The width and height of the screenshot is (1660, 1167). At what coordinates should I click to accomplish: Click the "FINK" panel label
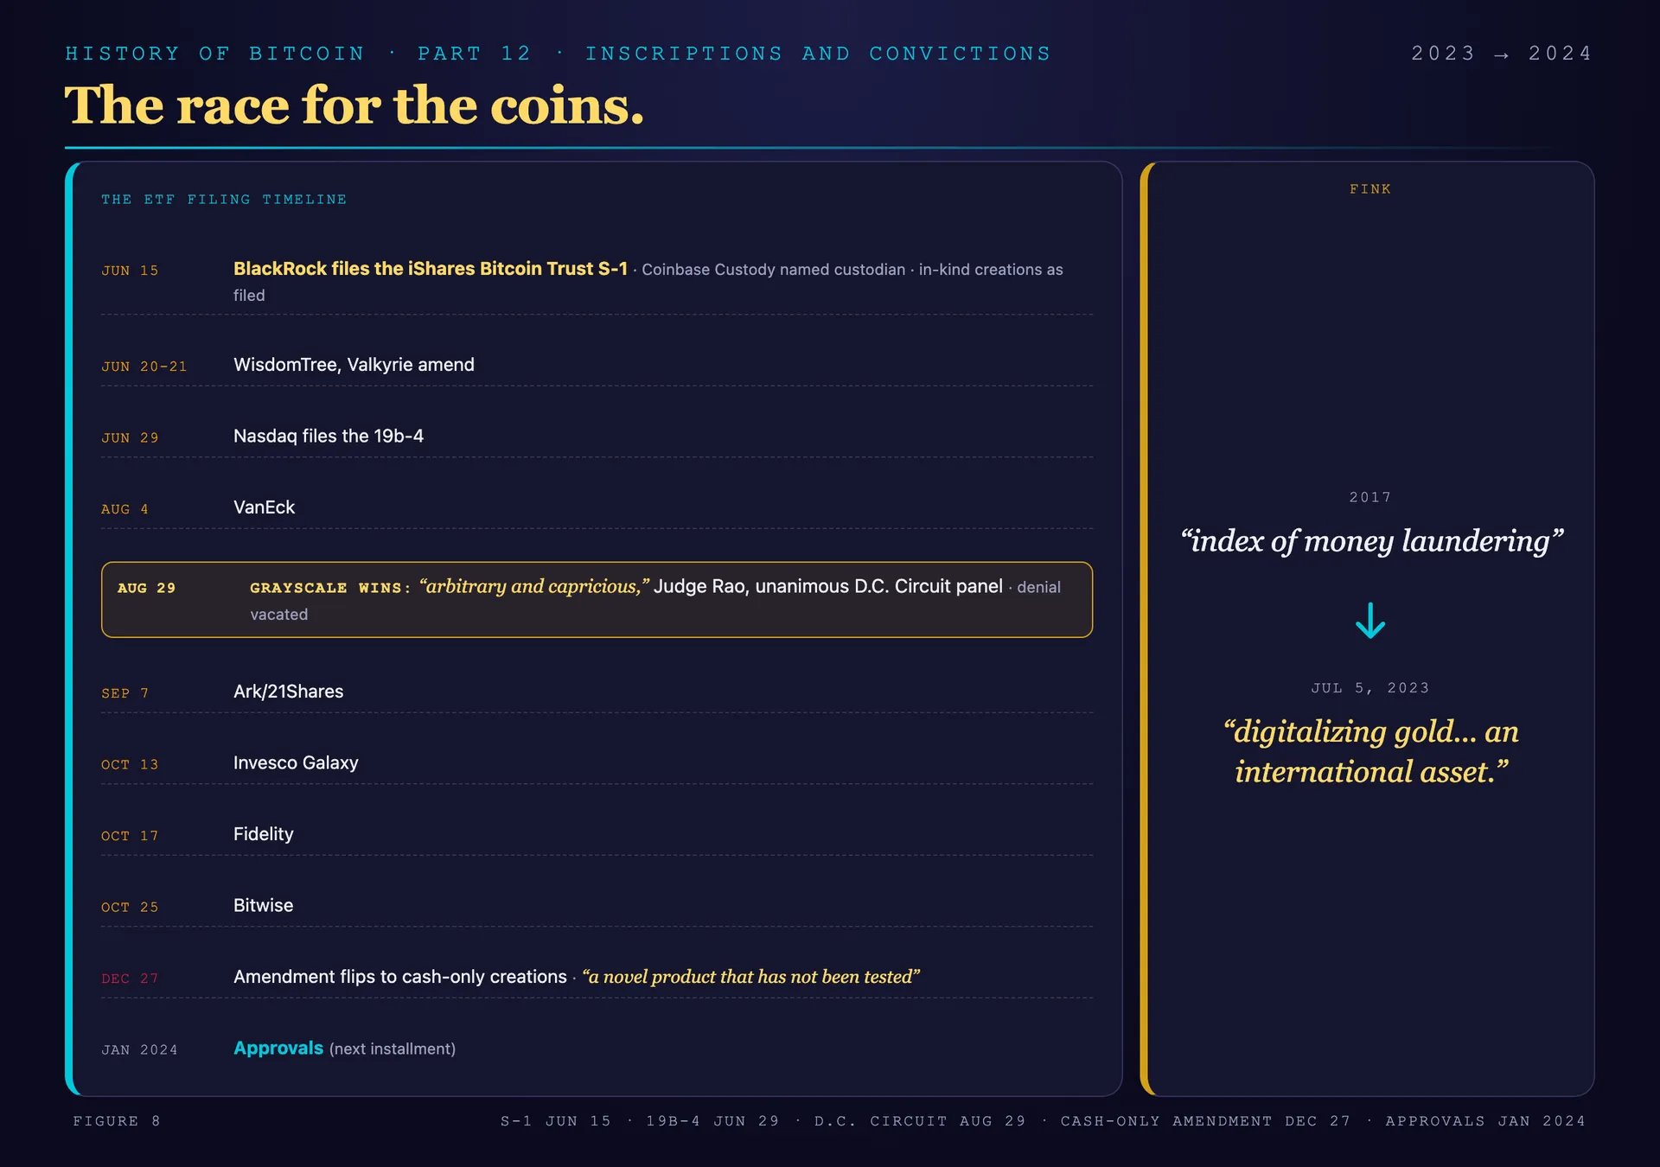[x=1370, y=189]
